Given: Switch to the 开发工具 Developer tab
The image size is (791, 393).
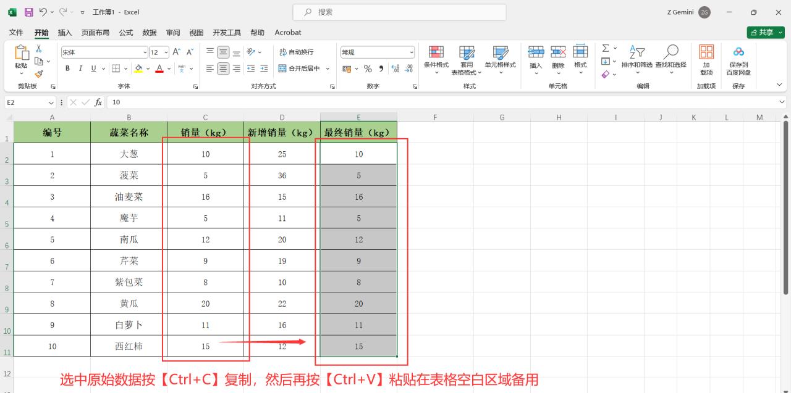Looking at the screenshot, I should point(227,32).
